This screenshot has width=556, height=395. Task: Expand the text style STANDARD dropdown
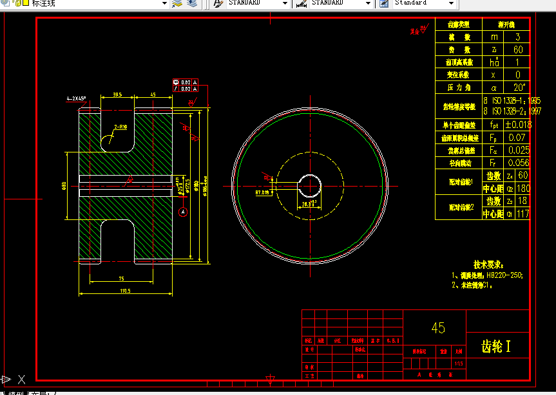pos(285,3)
